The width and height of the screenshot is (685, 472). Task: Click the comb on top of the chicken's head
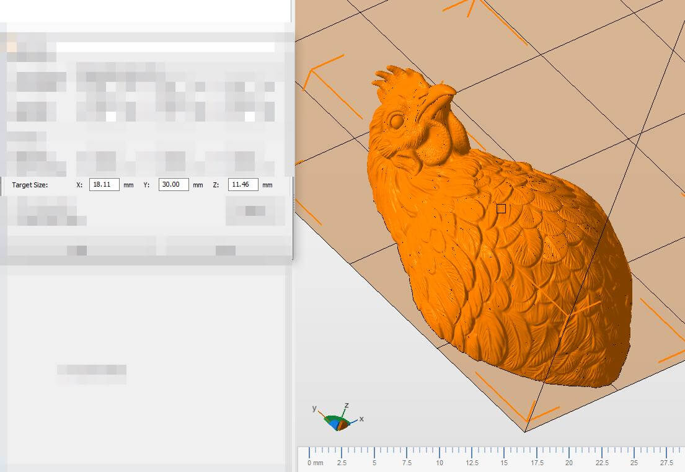(397, 79)
